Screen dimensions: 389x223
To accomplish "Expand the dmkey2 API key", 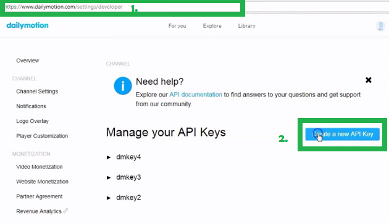I will pos(109,198).
